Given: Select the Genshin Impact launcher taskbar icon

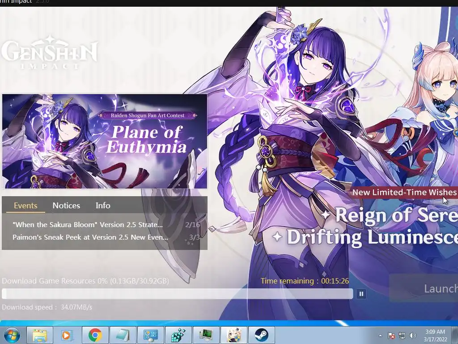Looking at the screenshot, I should click(233, 335).
